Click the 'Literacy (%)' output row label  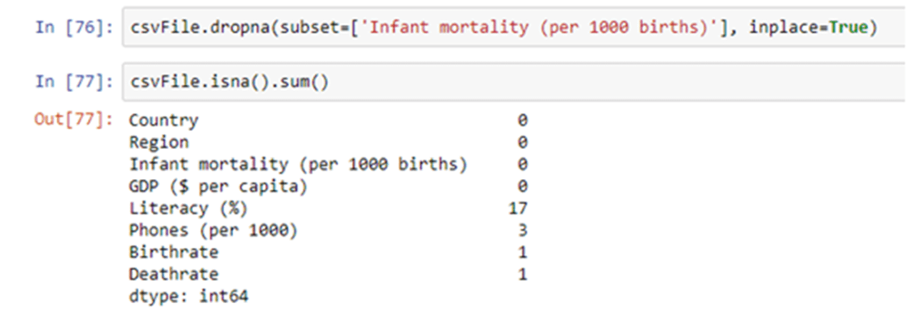point(188,208)
